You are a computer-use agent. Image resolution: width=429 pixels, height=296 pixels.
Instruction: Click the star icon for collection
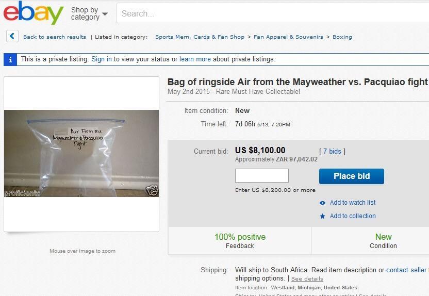click(323, 216)
